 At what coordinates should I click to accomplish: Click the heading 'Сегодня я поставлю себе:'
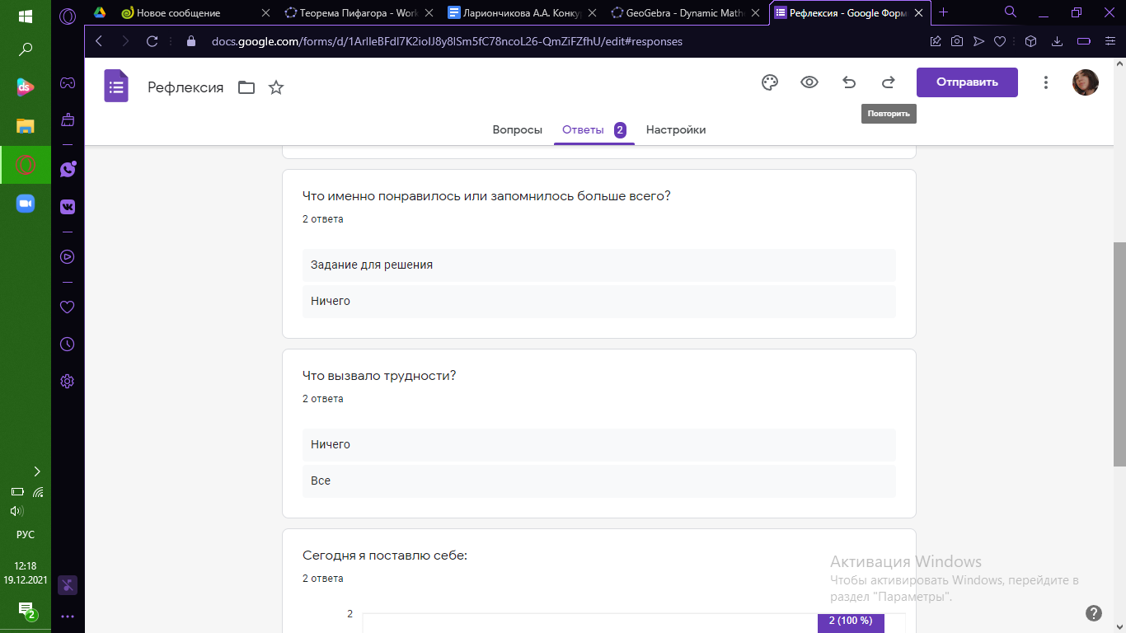tap(385, 556)
